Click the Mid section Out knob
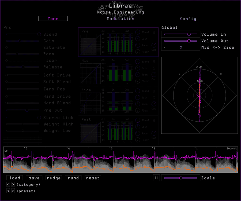The width and height of the screenshot is (241, 201). tap(154, 75)
